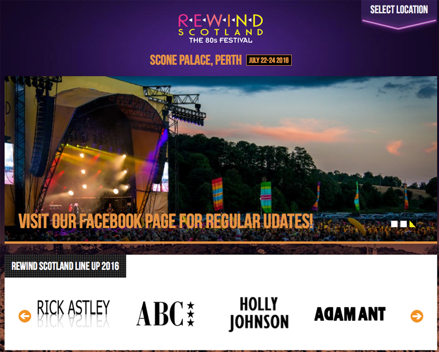Viewport: 439px width, 352px height.
Task: Click the Rick Astley artist logo
Action: [x=74, y=313]
